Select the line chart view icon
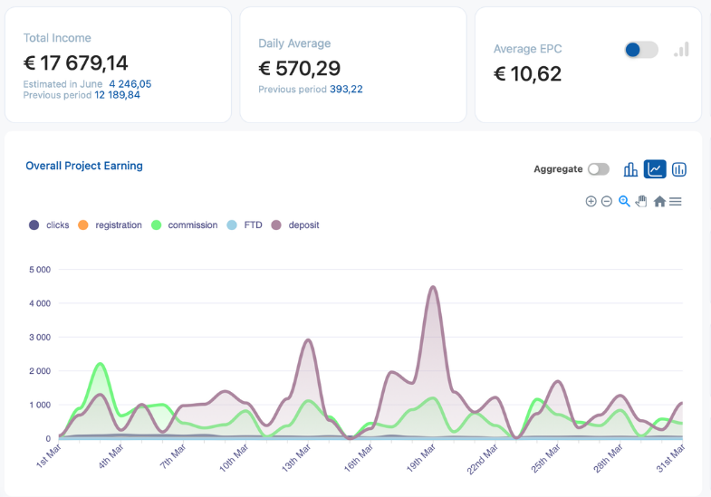711x497 pixels. [x=655, y=169]
